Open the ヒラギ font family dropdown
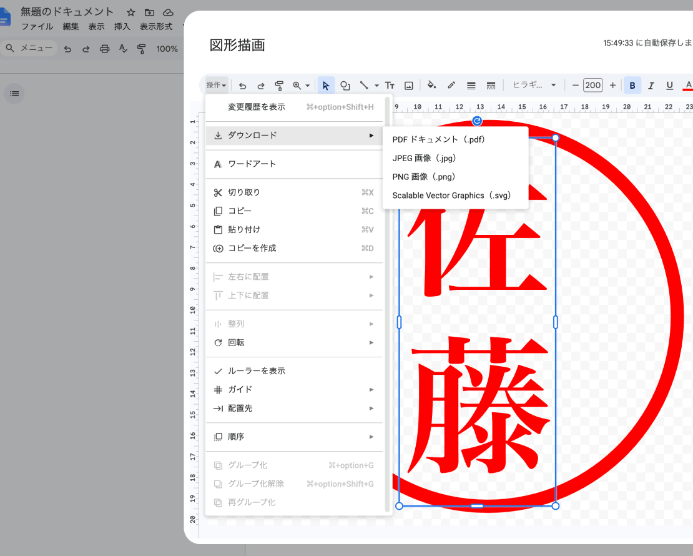Viewport: 693px width, 556px height. (533, 85)
